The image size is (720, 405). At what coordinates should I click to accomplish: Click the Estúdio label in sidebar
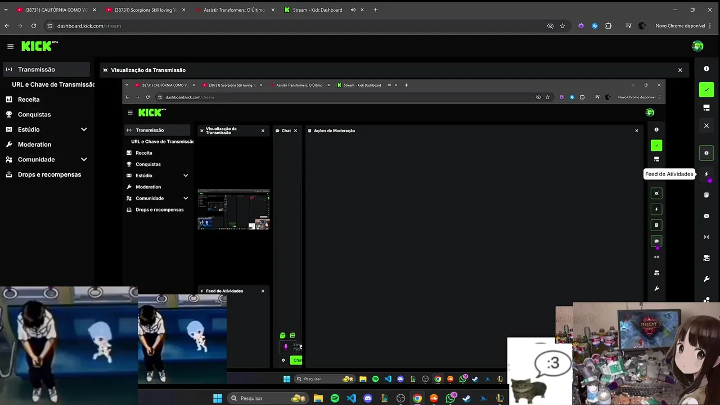pos(29,129)
